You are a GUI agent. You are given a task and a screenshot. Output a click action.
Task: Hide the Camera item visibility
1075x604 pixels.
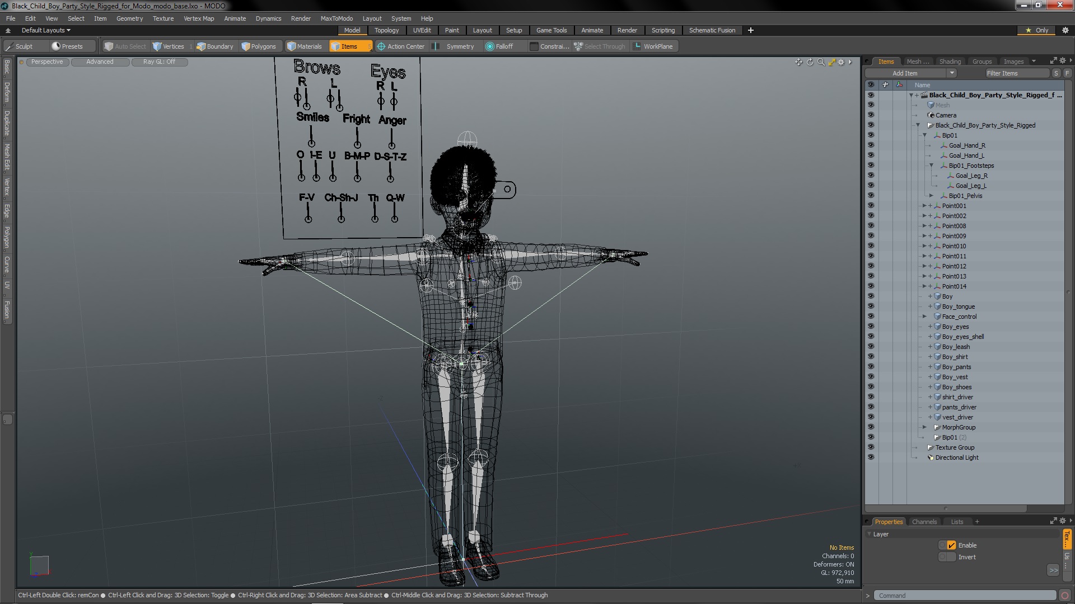[871, 115]
